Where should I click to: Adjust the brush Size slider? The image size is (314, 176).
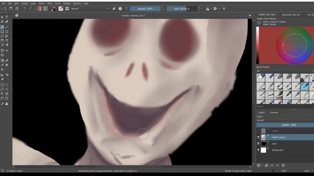tap(182, 9)
